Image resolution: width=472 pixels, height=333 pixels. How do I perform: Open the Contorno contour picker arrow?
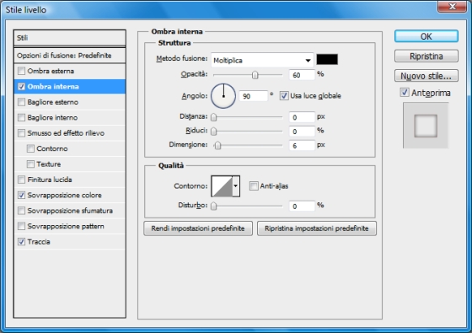(x=236, y=186)
